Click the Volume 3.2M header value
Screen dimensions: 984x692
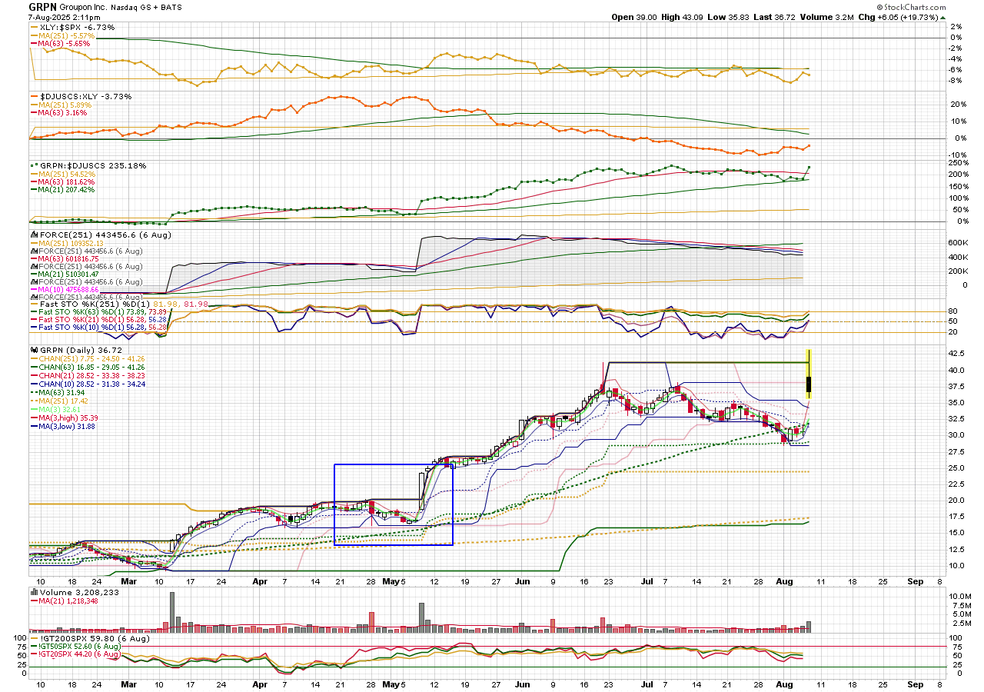click(827, 17)
